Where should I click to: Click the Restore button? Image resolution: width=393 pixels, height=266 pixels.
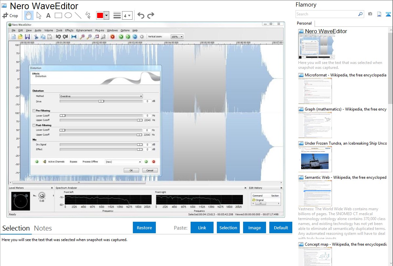click(x=144, y=228)
